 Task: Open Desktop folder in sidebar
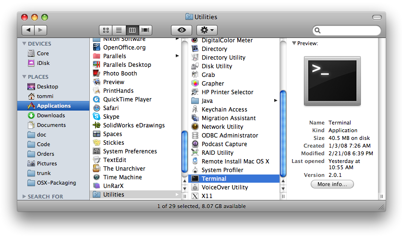(x=53, y=87)
